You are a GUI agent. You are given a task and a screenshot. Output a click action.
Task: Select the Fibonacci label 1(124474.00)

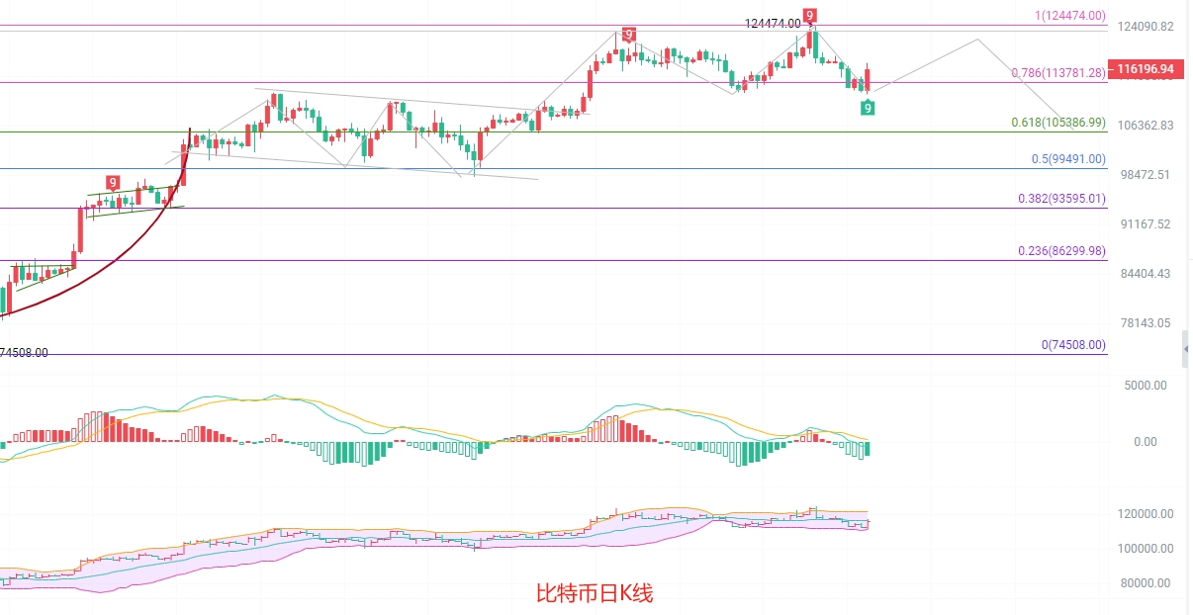point(1070,16)
